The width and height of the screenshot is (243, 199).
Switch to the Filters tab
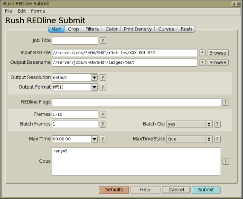click(92, 29)
